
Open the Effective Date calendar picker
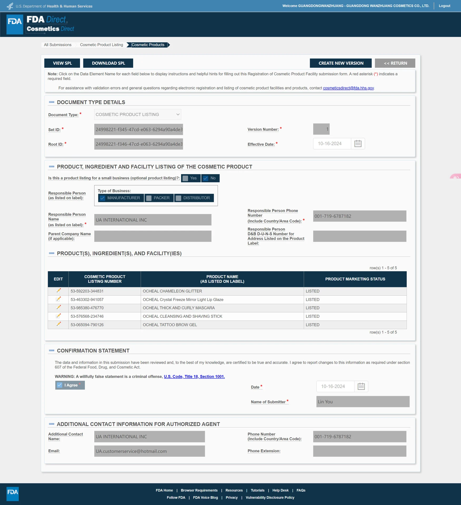click(358, 144)
